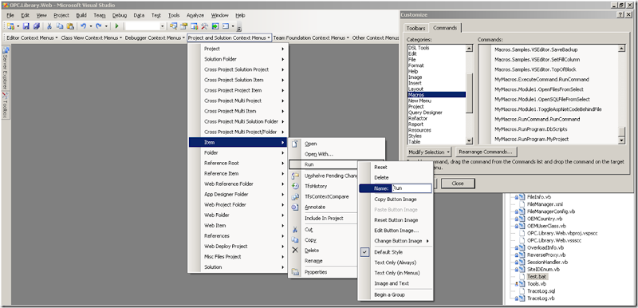The width and height of the screenshot is (638, 308).
Task: Click the Copy toolbar icon
Action: pos(60,26)
